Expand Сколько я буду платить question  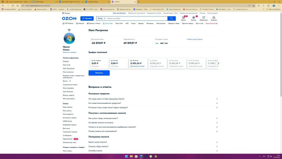tap(153, 147)
